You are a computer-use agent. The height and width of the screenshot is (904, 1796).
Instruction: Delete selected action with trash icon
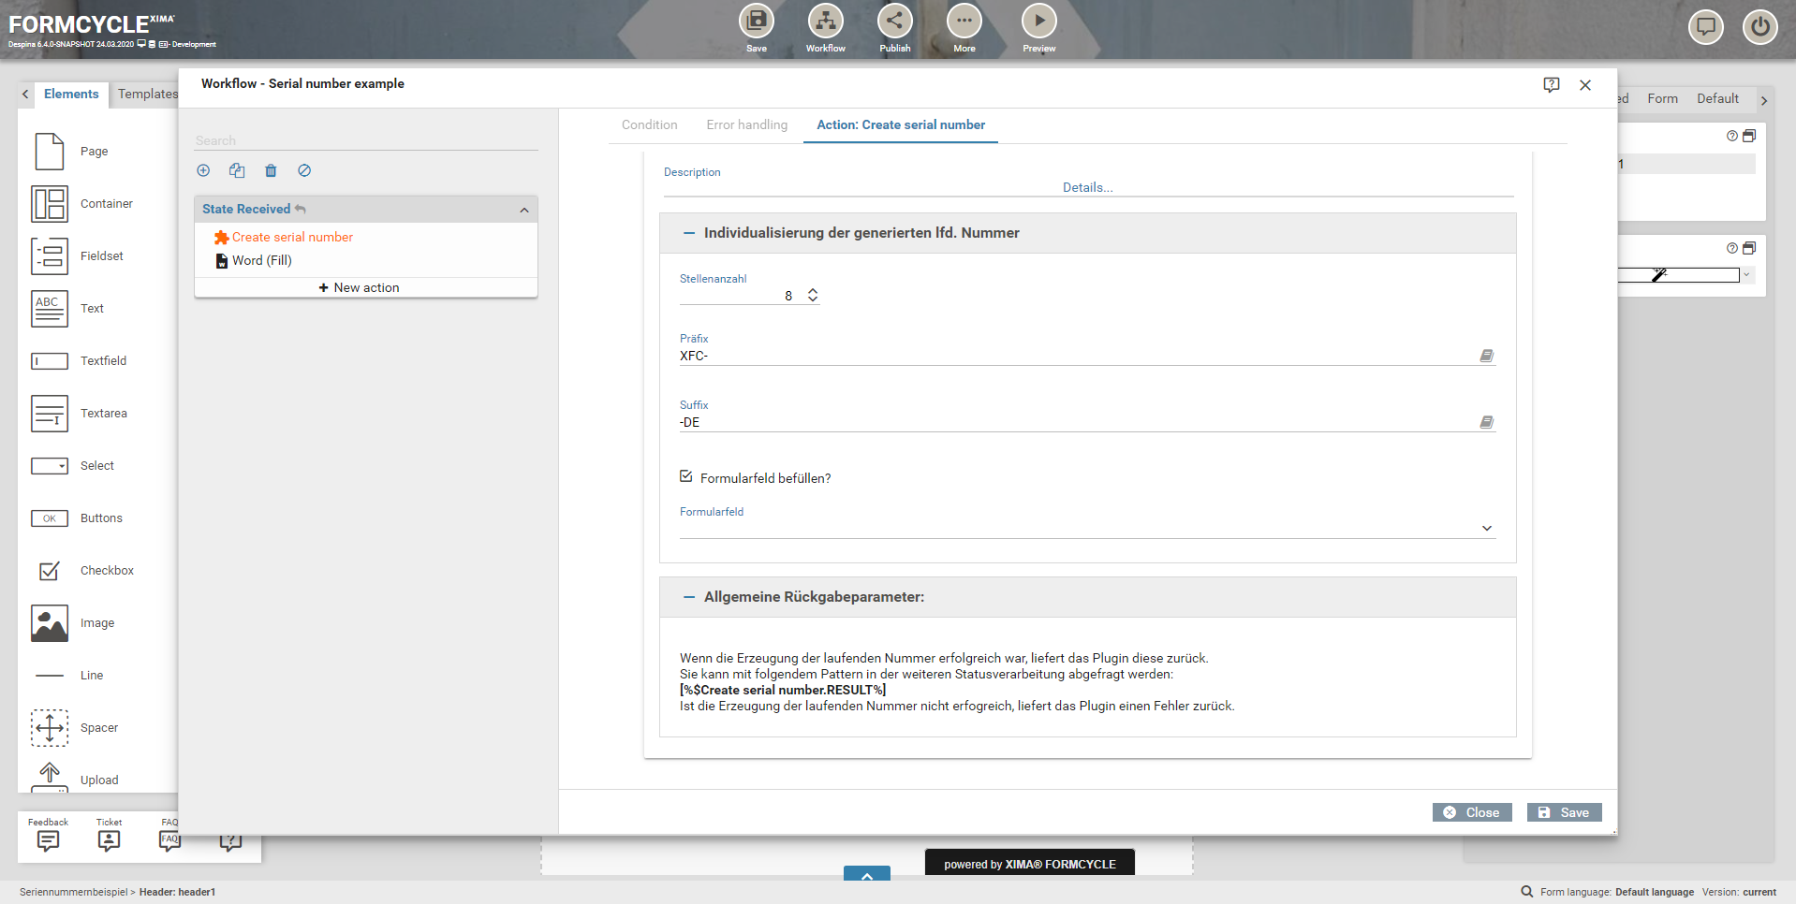[271, 170]
